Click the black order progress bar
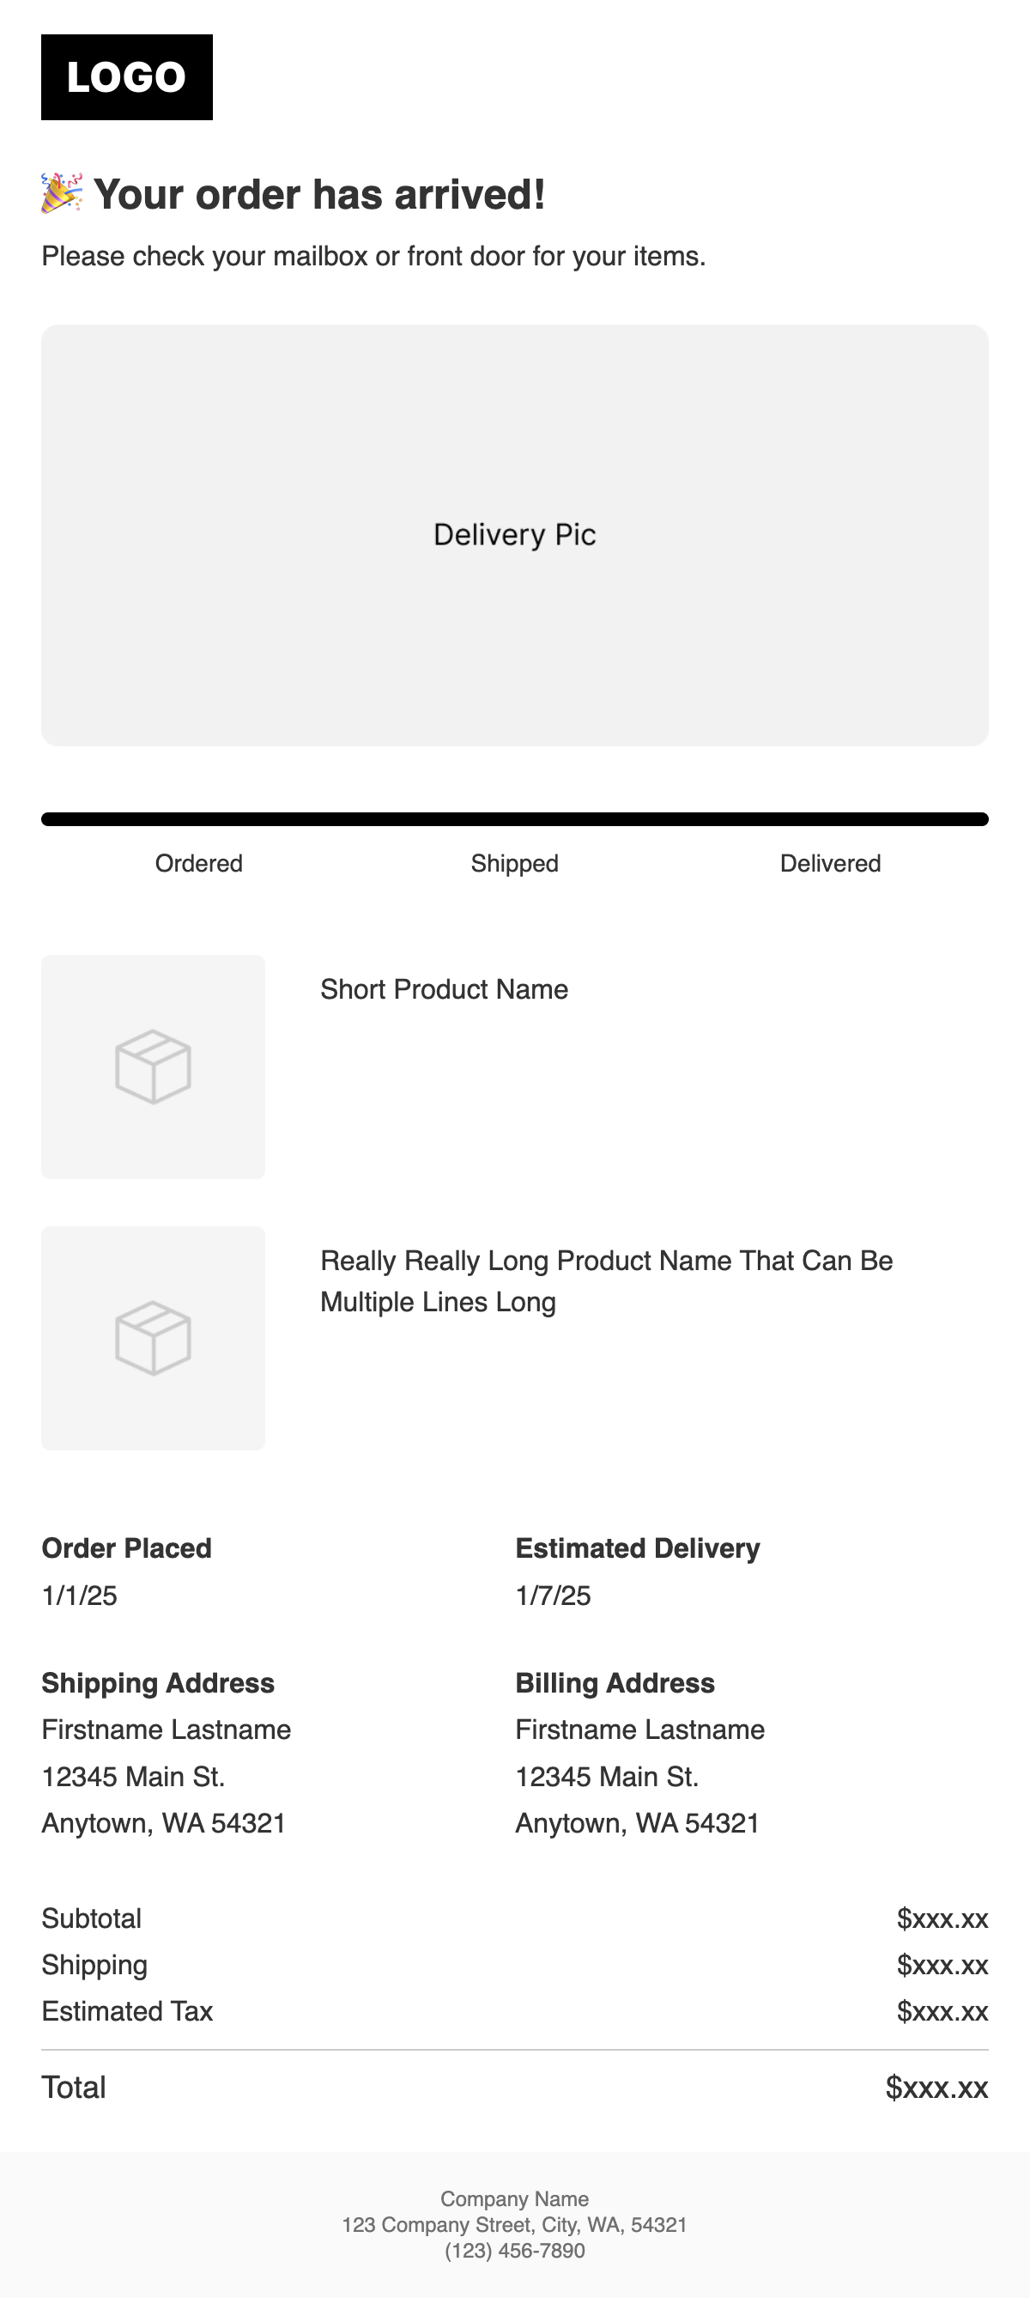Screen dimensions: 1030x2298 coord(514,819)
